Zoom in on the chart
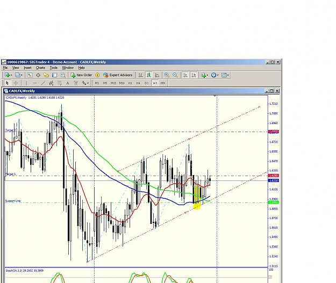 pyautogui.click(x=167, y=75)
